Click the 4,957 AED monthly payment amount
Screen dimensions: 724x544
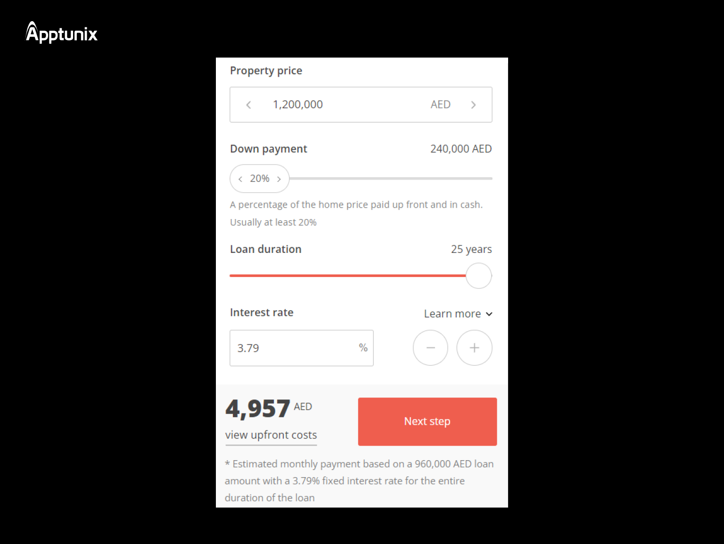click(269, 408)
